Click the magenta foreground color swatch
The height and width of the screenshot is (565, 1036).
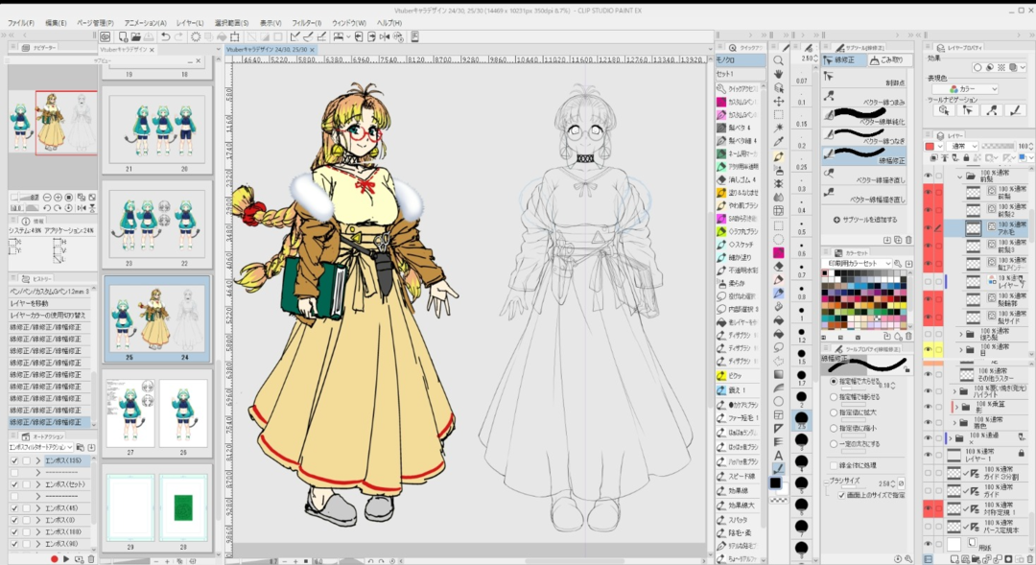coord(778,252)
